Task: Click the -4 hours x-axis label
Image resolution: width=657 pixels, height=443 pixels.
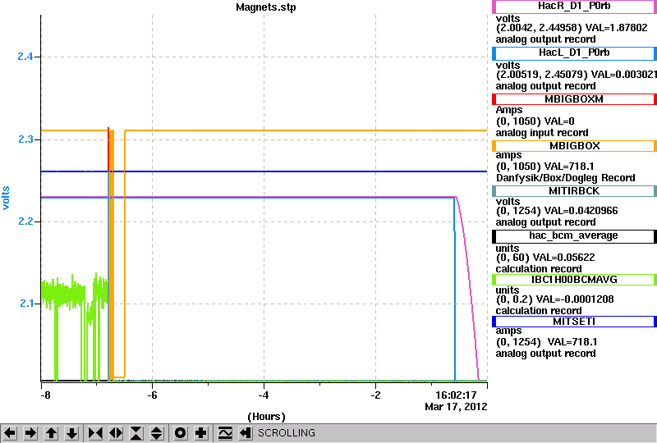Action: point(263,395)
